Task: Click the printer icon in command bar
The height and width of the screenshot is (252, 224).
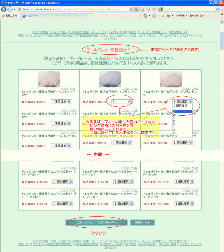Action: tap(168, 16)
